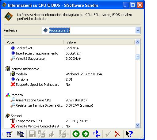Close the Sandra window
This screenshot has height=140, width=157.
pos(140,5)
